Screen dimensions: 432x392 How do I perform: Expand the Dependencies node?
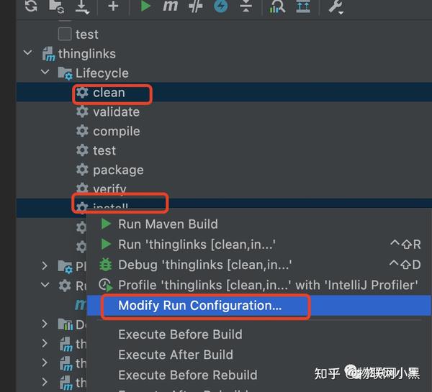(x=45, y=324)
